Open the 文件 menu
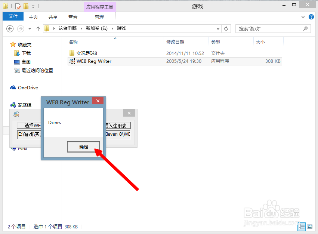The width and height of the screenshot is (318, 234). (x=13, y=17)
